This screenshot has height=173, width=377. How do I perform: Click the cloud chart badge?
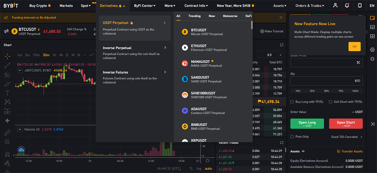tap(21, 150)
